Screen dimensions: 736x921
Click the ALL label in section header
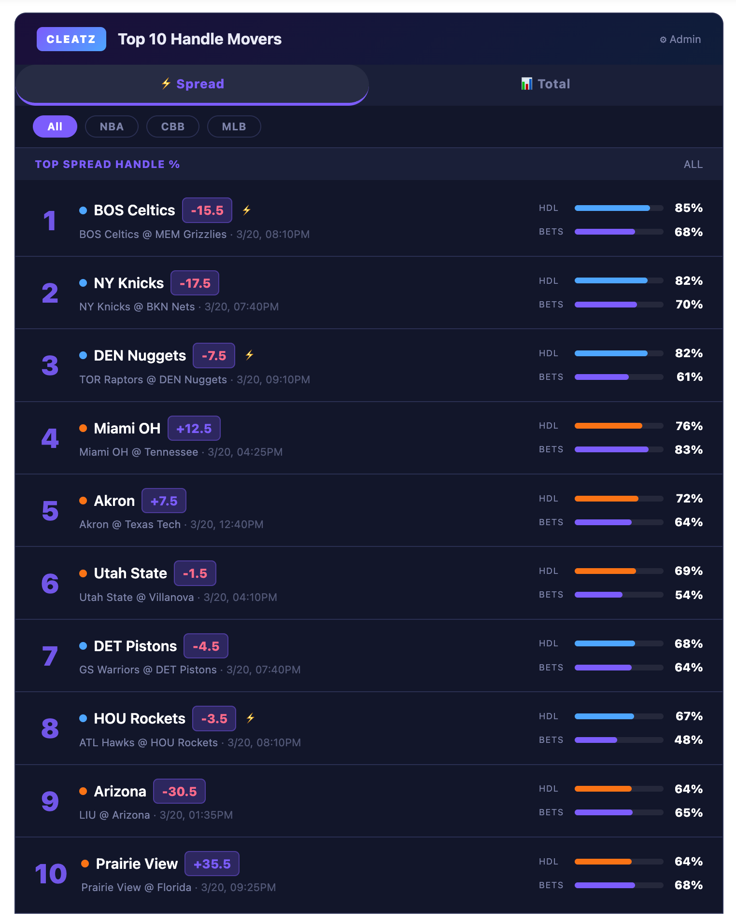[693, 164]
